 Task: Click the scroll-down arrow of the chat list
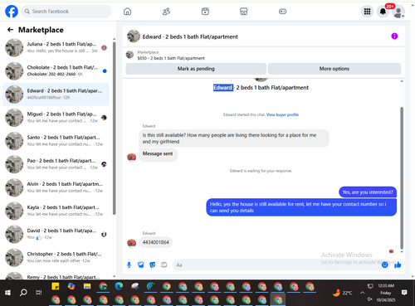tap(115, 276)
